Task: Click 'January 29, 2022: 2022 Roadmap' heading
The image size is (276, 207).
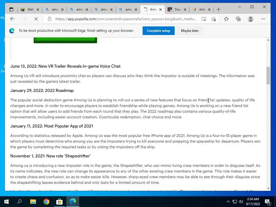Action: 42,91
